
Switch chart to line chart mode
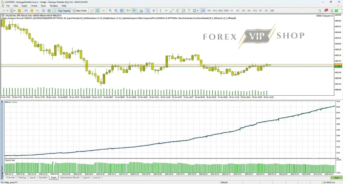(104, 10)
